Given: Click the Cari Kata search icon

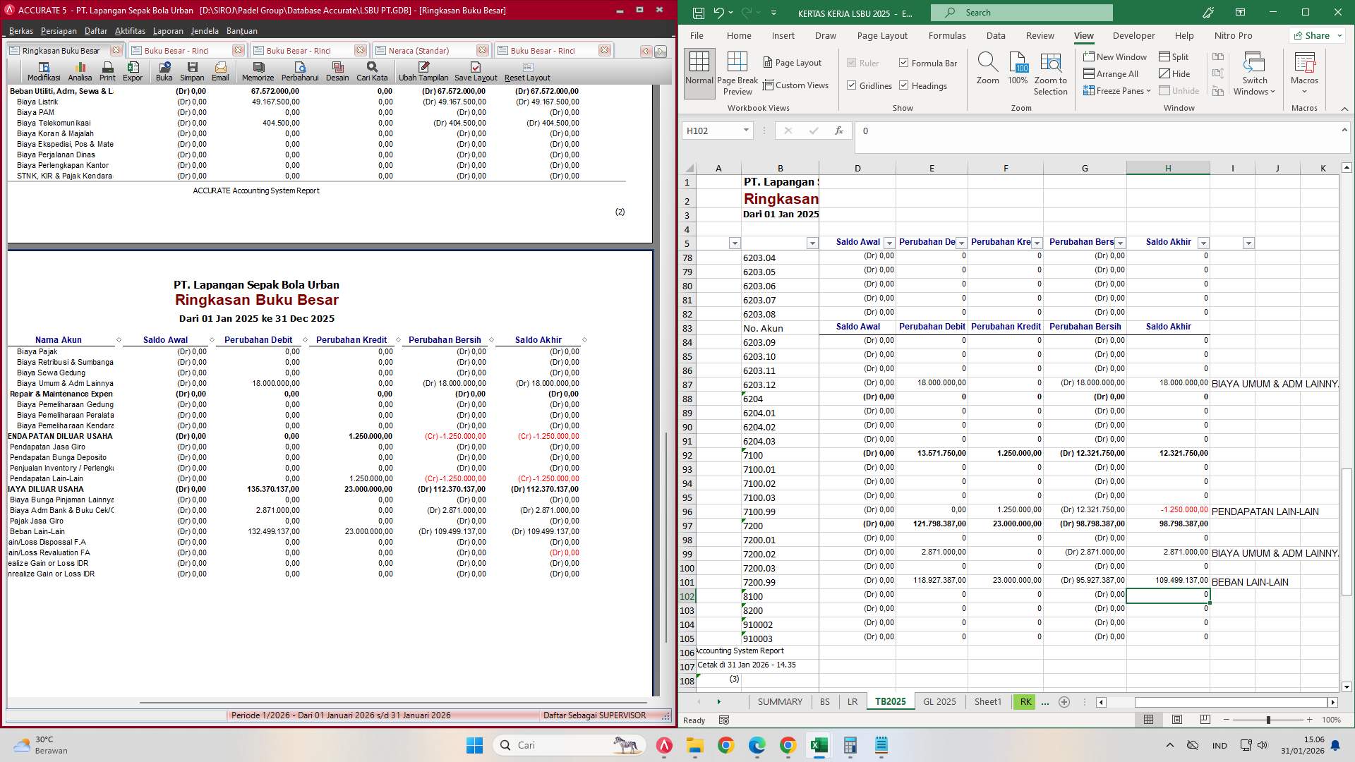Looking at the screenshot, I should click(x=372, y=70).
